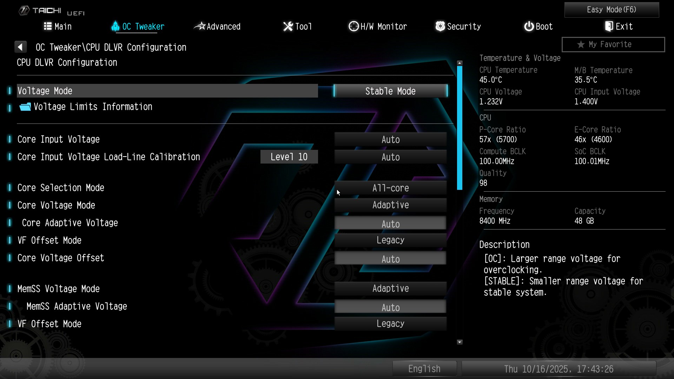Click the Tool wrench icon
674x379 pixels.
288,26
